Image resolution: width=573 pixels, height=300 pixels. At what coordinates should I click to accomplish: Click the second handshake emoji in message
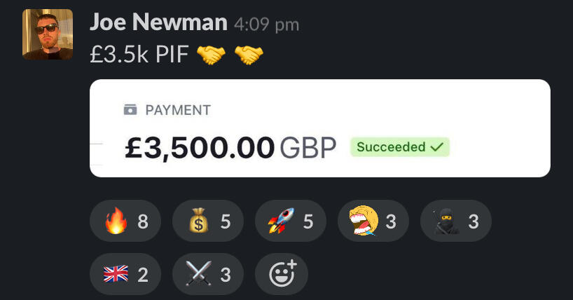[x=249, y=55]
